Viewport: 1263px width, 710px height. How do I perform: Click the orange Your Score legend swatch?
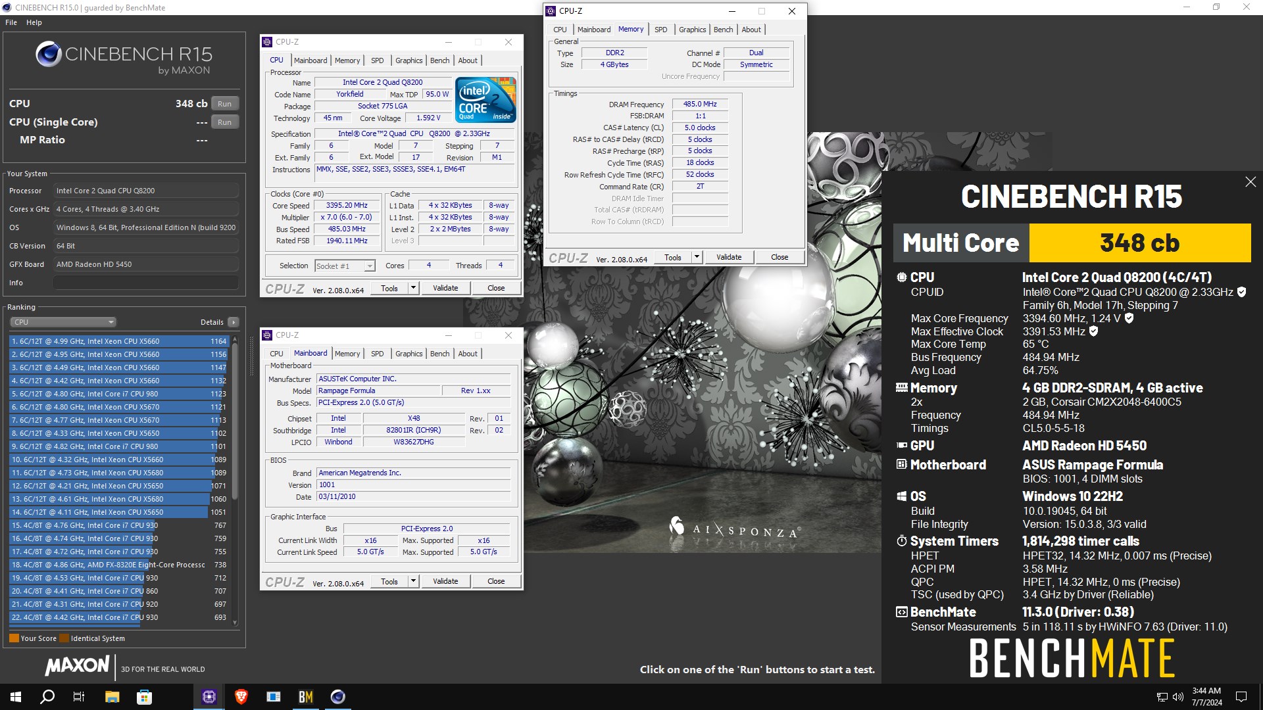(14, 638)
